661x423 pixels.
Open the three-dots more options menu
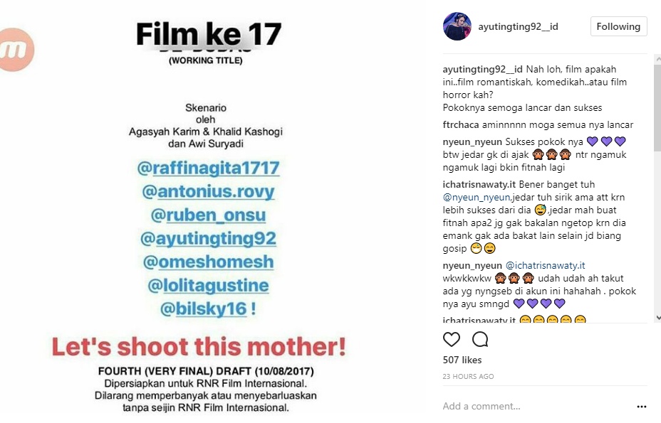click(x=641, y=406)
